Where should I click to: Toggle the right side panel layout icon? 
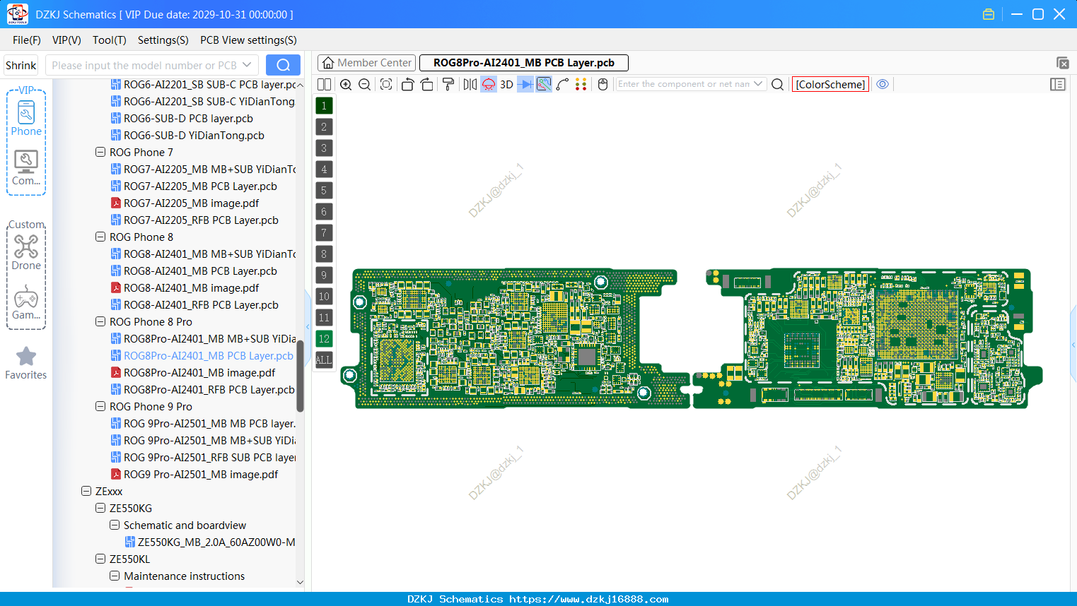click(1058, 84)
